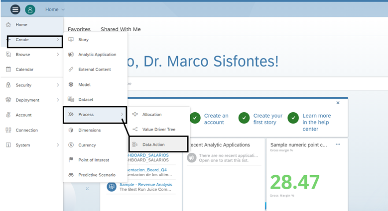Close the getting started panel
The width and height of the screenshot is (388, 211).
coord(338,103)
